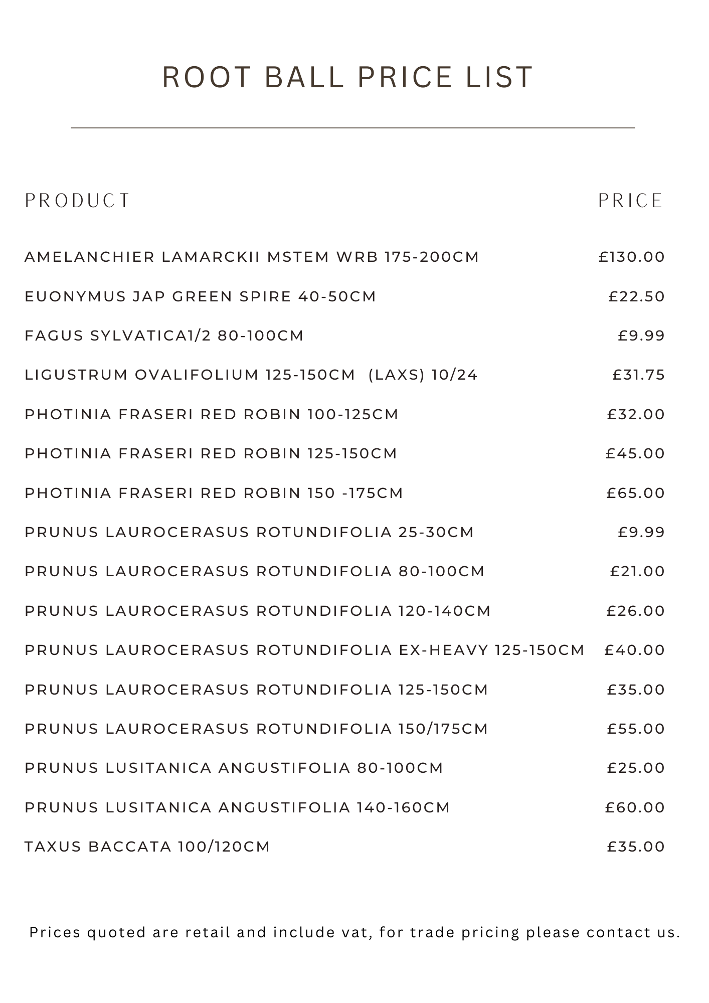Click the retail prices VAT footnote
Screen dimensions: 709x1003
pyautogui.click(x=355, y=932)
